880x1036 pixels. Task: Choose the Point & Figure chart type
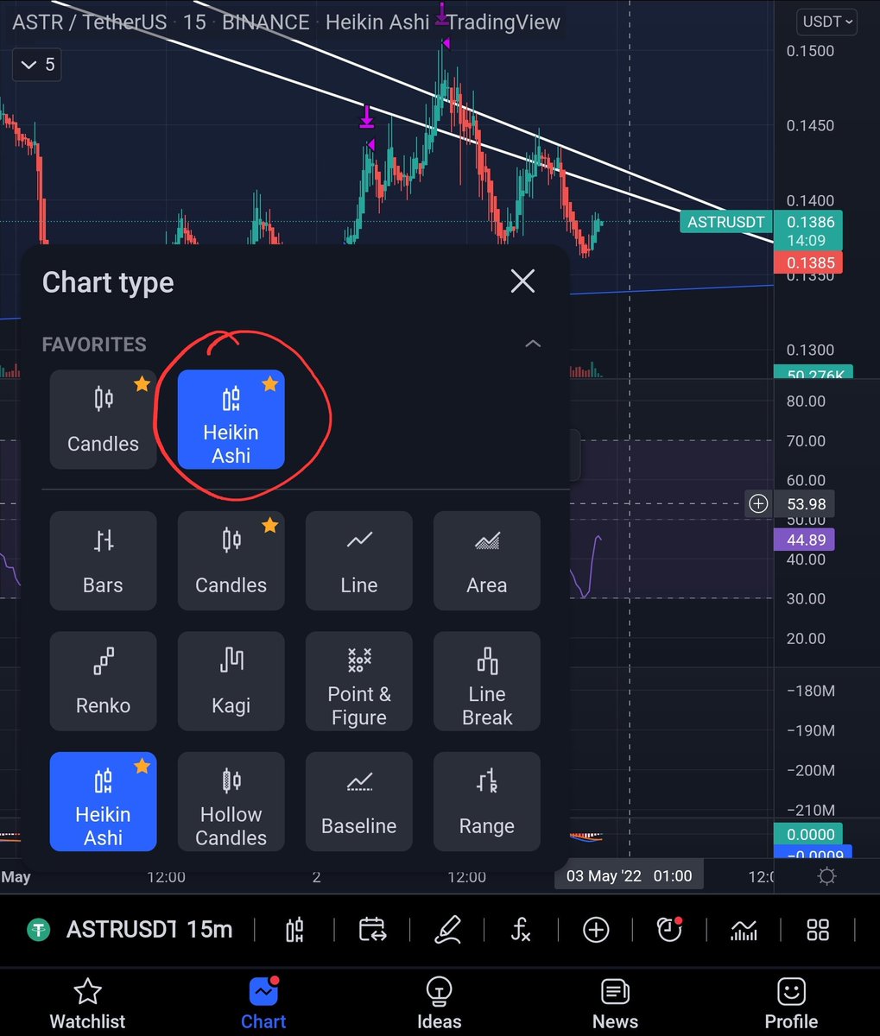tap(358, 681)
